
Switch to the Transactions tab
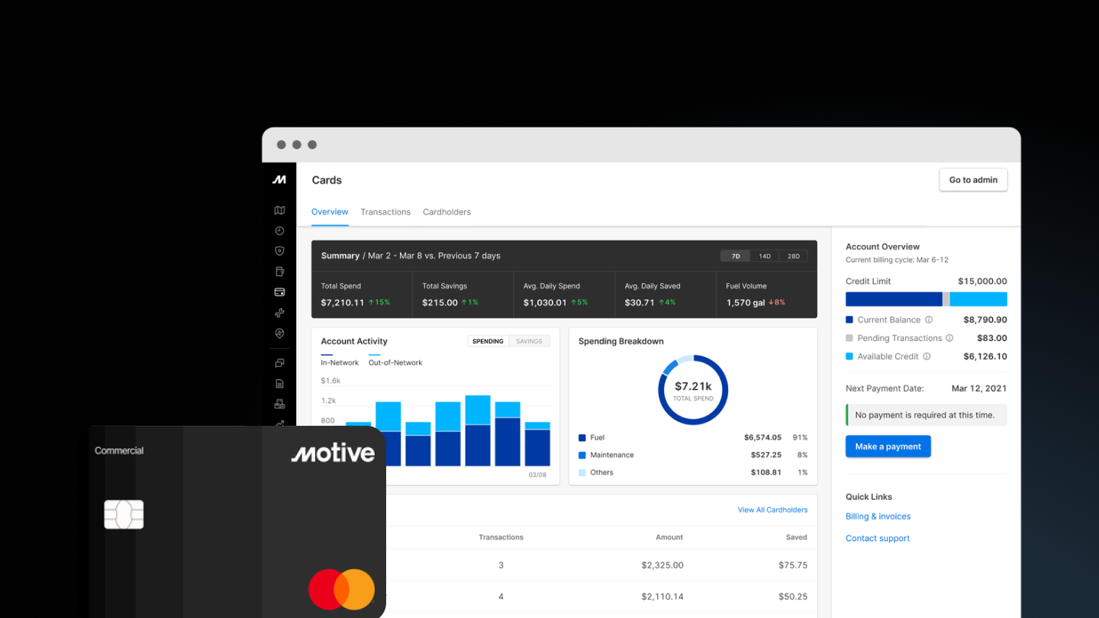point(385,212)
